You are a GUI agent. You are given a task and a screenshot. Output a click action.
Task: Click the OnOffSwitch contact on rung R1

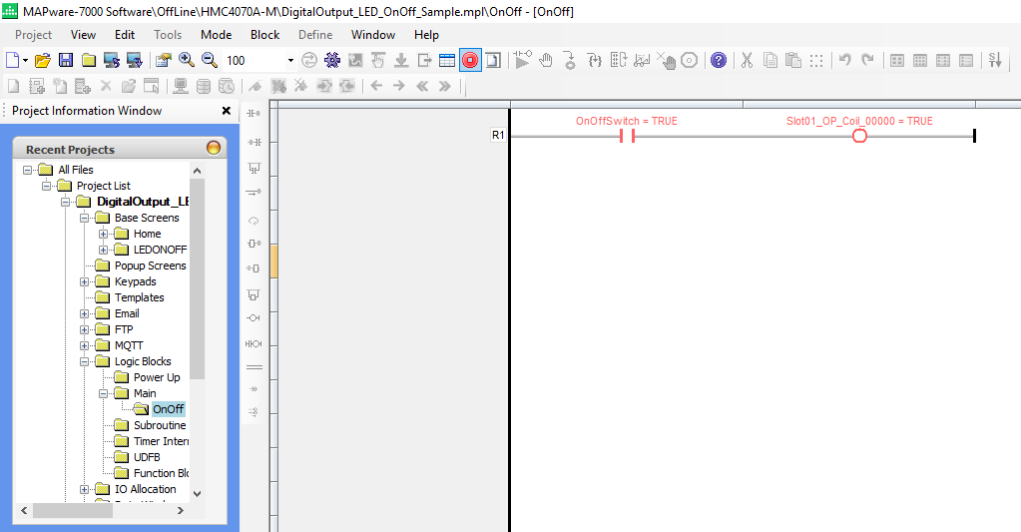[627, 136]
